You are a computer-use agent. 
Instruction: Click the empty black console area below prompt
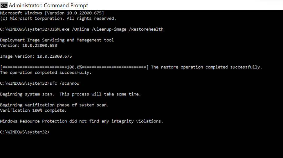142,146
